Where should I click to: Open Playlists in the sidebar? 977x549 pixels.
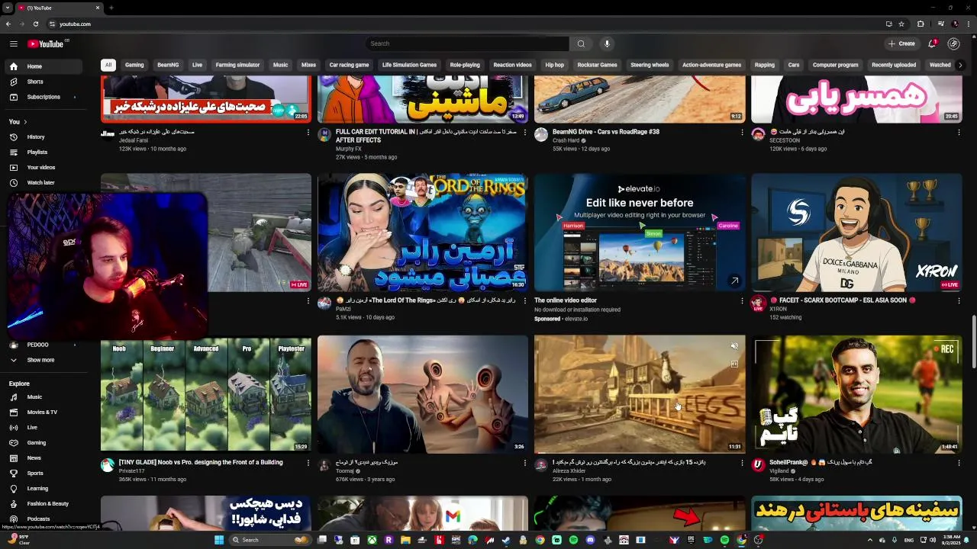[44, 152]
